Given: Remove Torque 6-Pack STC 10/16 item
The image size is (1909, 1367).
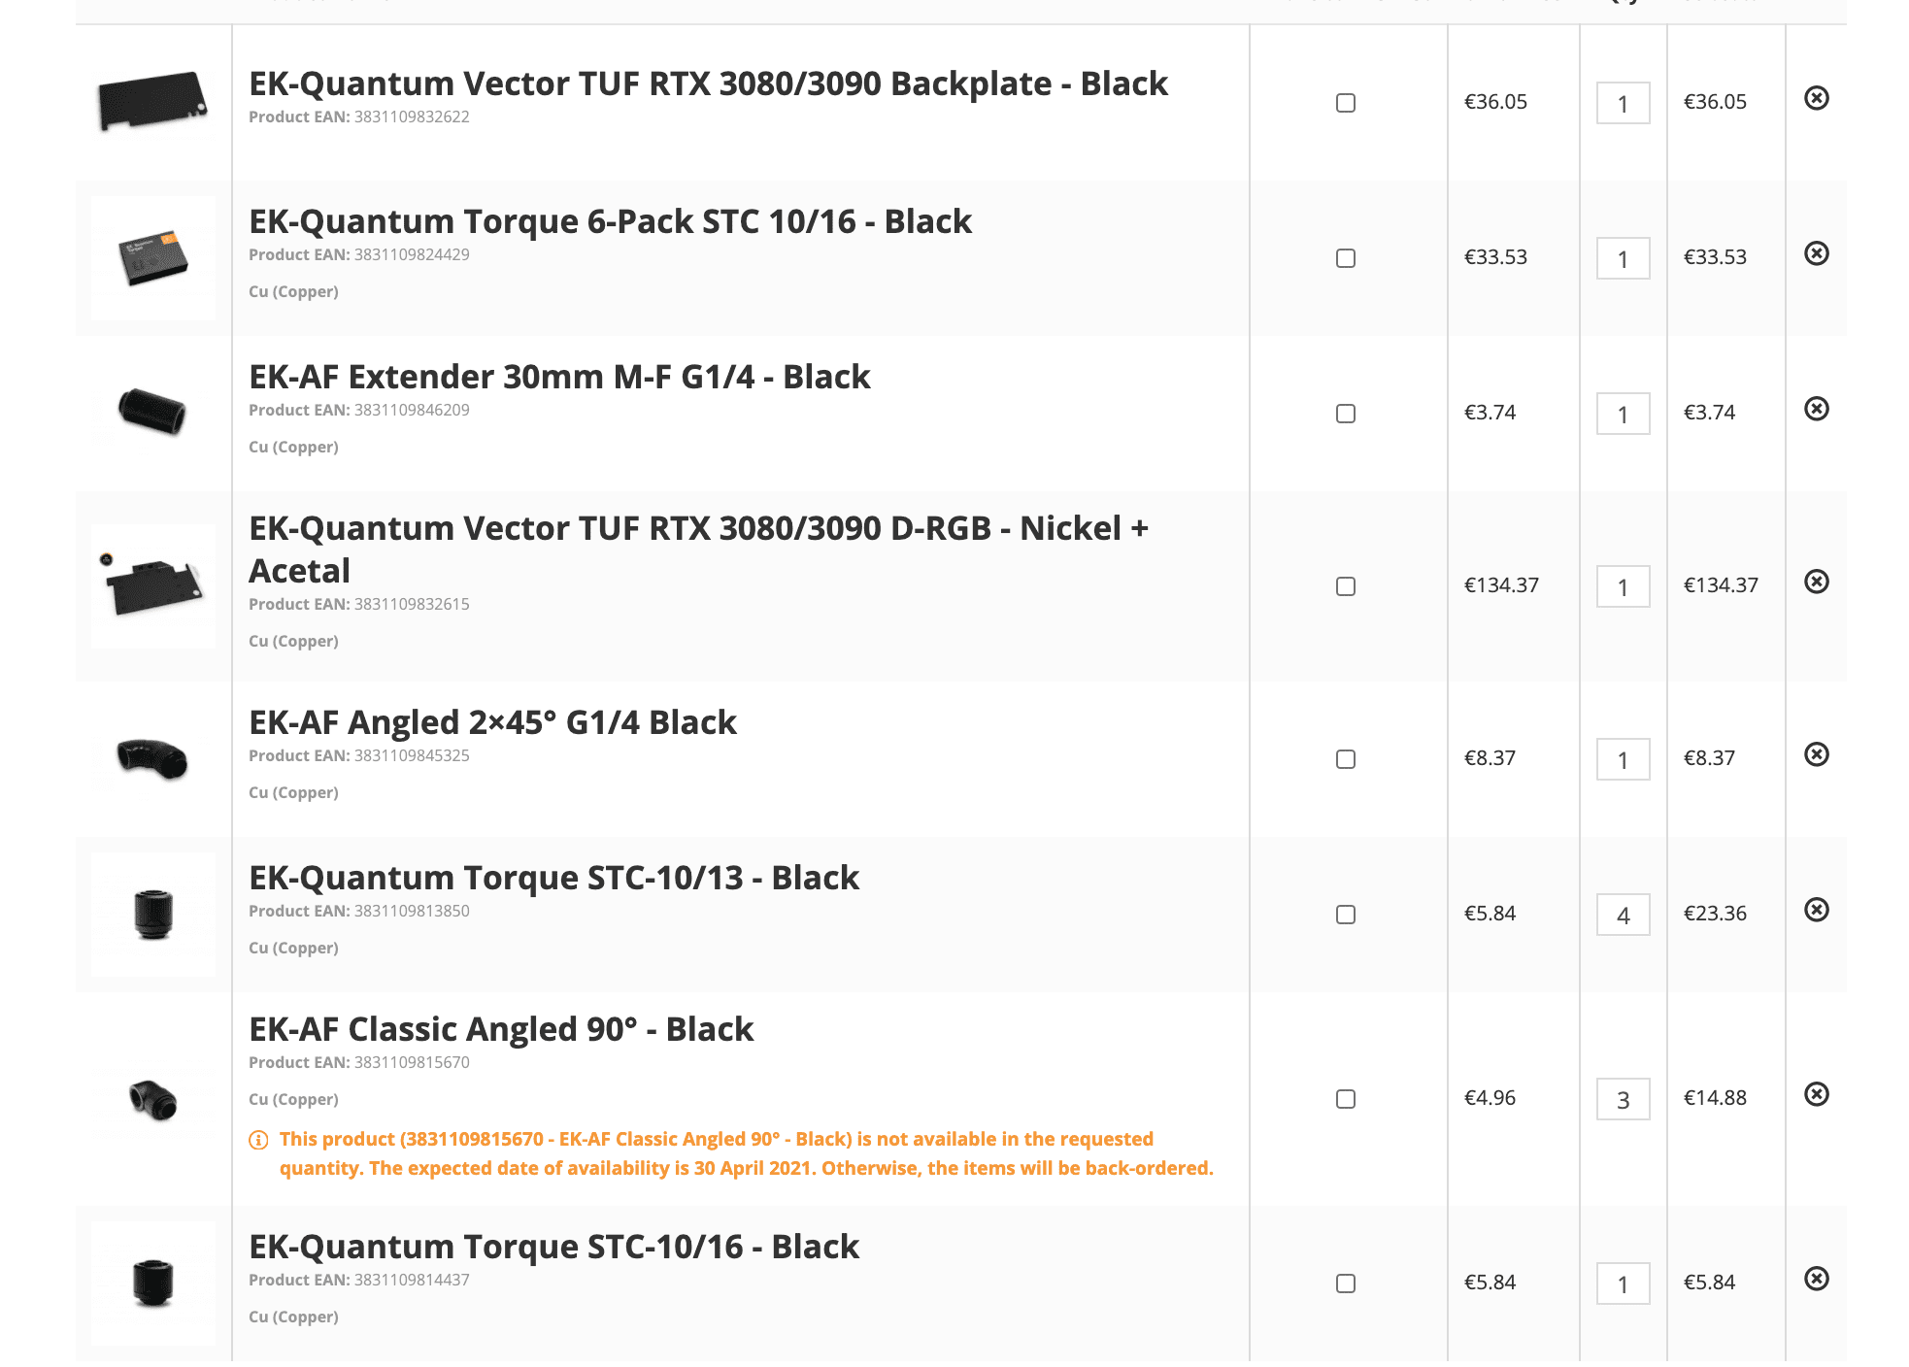Looking at the screenshot, I should tap(1816, 253).
